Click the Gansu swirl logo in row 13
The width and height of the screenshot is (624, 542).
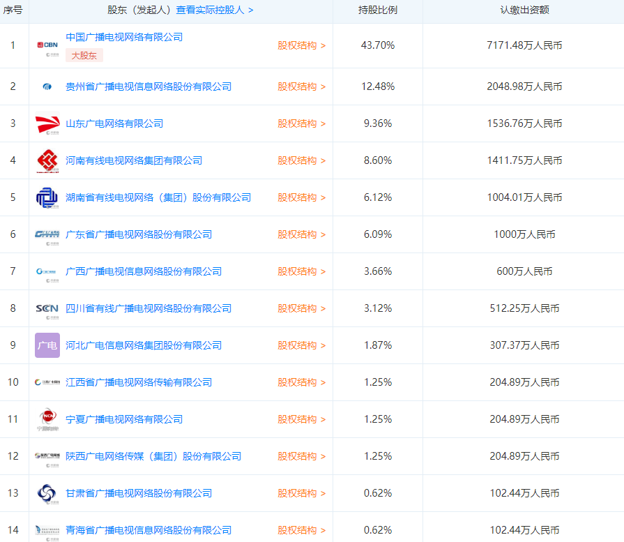coord(47,493)
